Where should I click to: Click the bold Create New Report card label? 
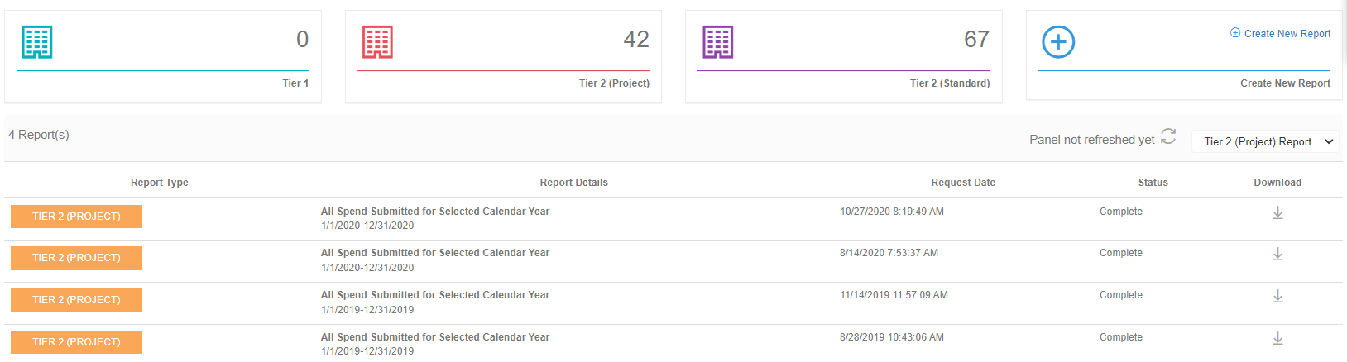[x=1285, y=83]
